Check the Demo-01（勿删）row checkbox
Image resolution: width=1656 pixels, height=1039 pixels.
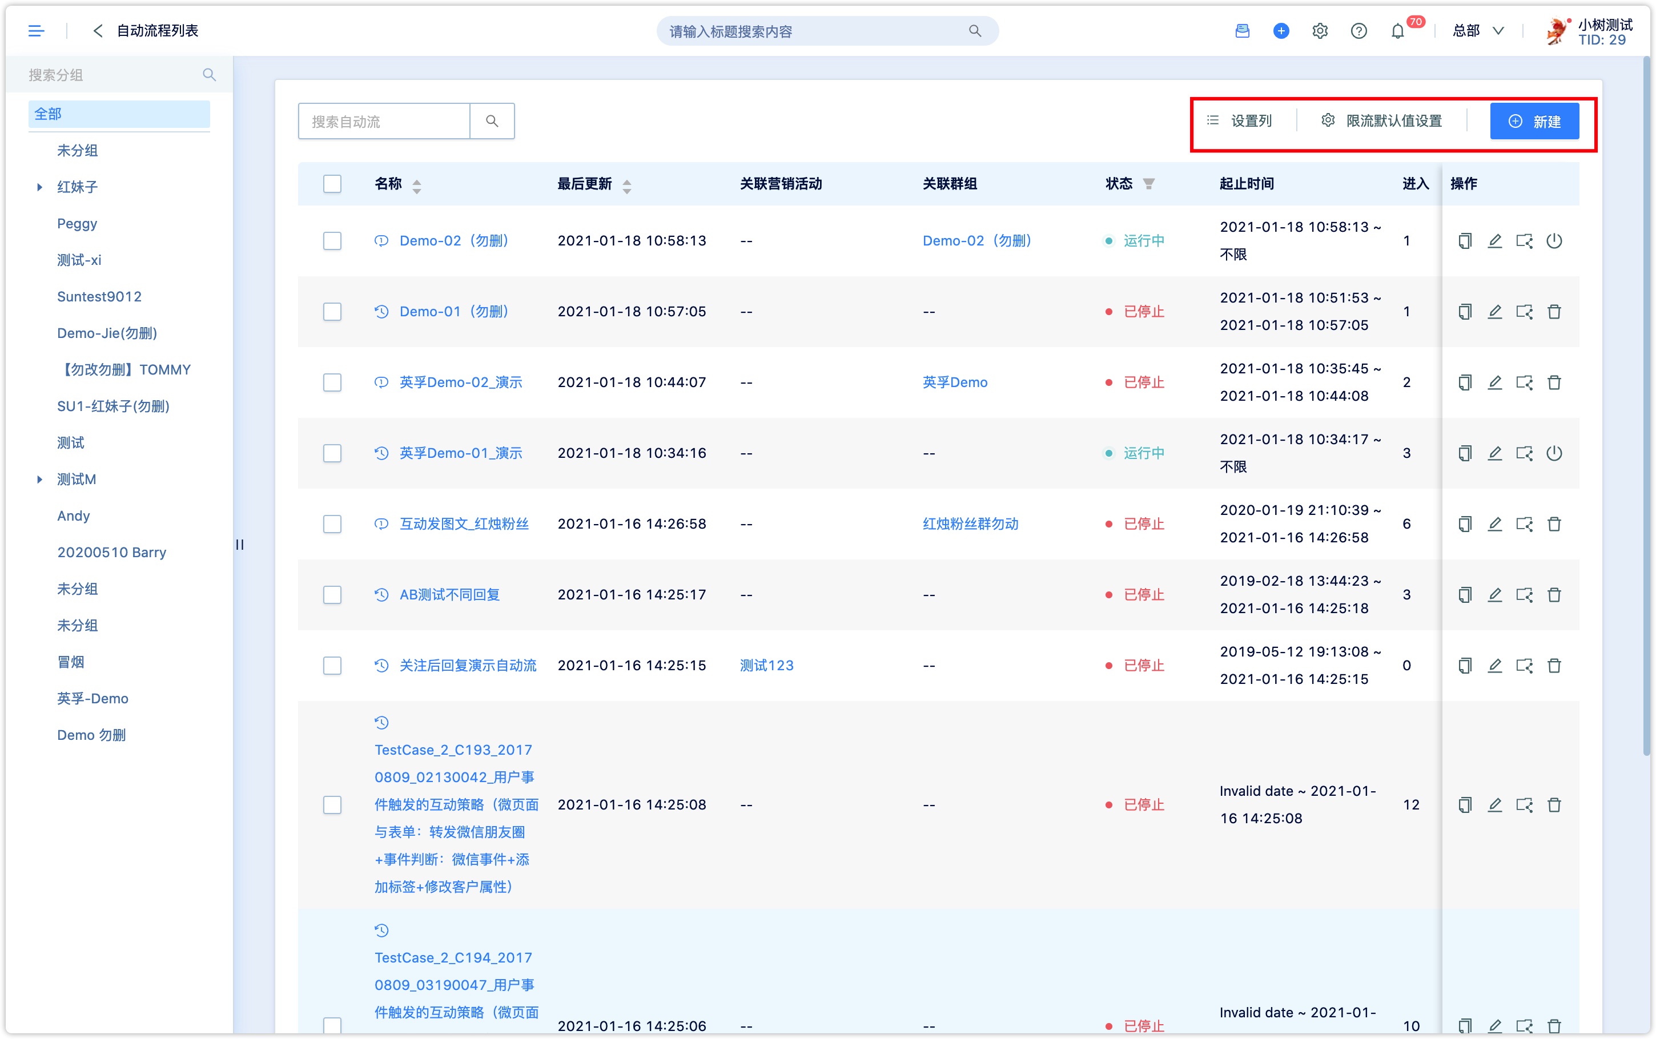(x=332, y=312)
